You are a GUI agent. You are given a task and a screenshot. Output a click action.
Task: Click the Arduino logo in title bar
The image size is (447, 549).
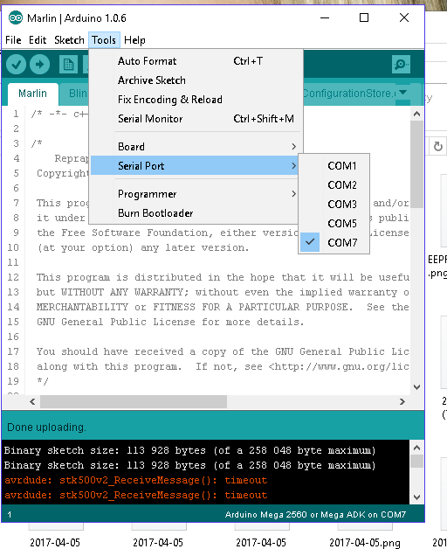(16, 17)
